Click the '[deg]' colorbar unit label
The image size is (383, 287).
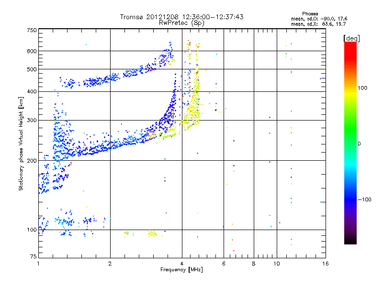point(351,38)
